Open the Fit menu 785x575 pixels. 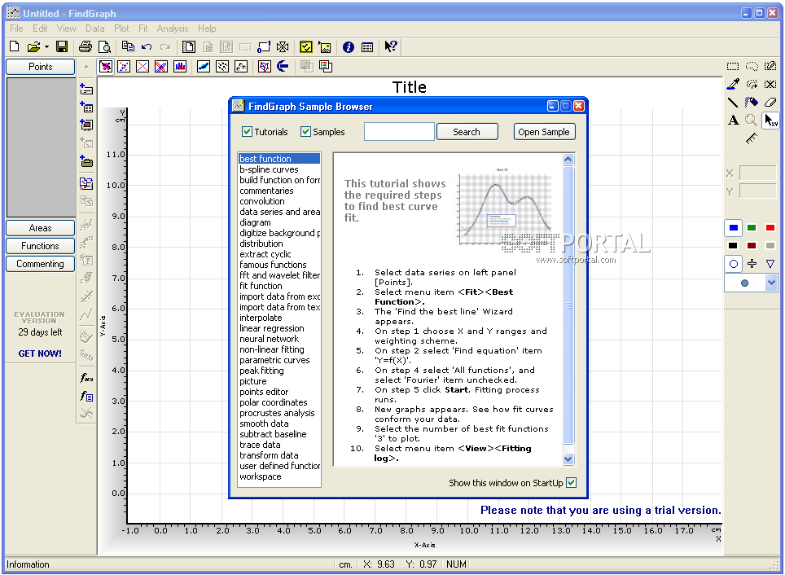click(x=143, y=29)
